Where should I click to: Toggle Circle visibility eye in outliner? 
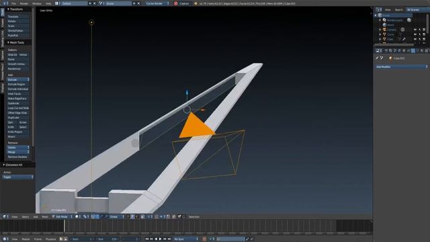(415, 34)
